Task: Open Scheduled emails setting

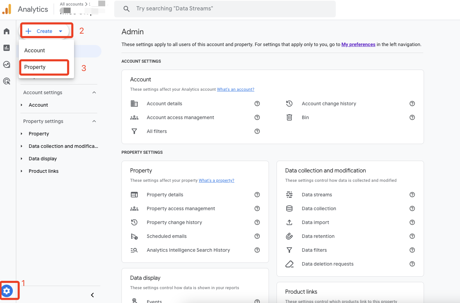Action: [166, 236]
